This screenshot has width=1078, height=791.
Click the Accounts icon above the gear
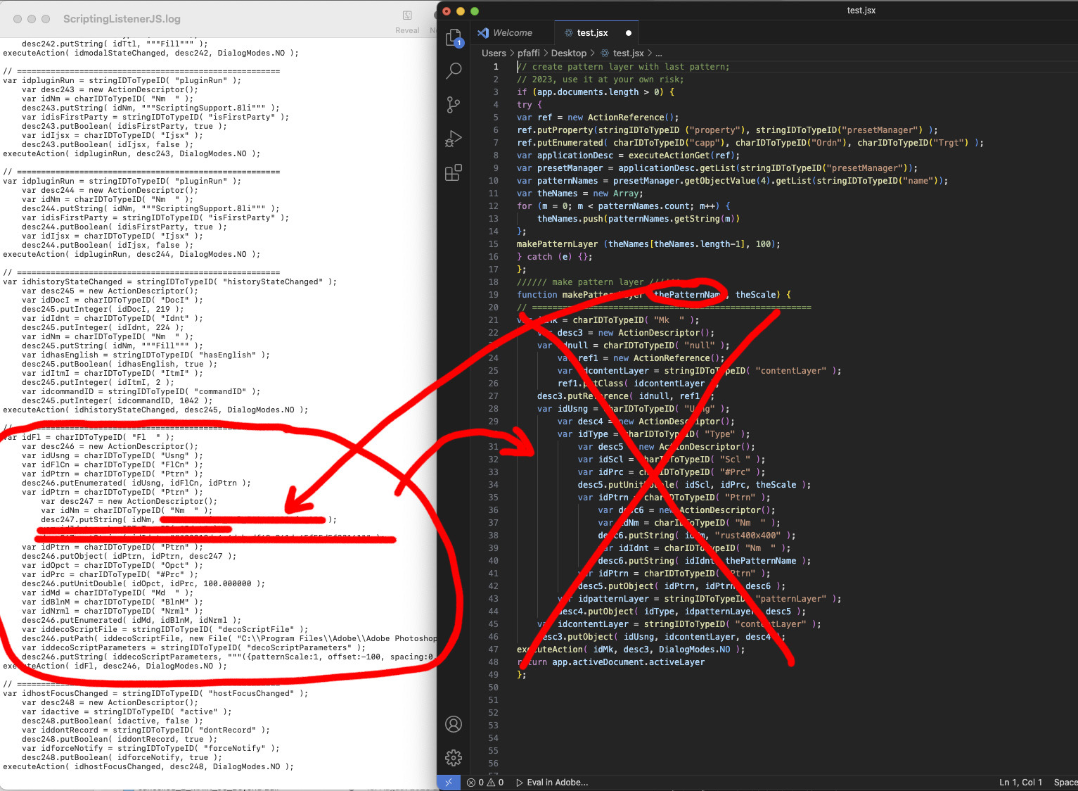click(x=454, y=724)
